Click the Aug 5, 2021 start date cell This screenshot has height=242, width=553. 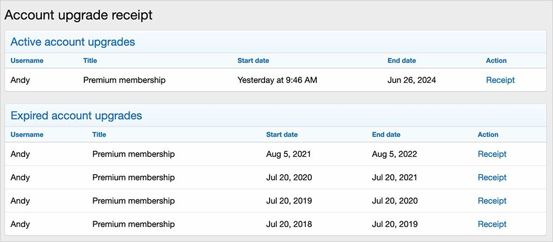(288, 154)
